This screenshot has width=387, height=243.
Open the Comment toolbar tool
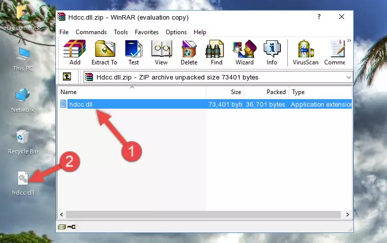(x=335, y=52)
